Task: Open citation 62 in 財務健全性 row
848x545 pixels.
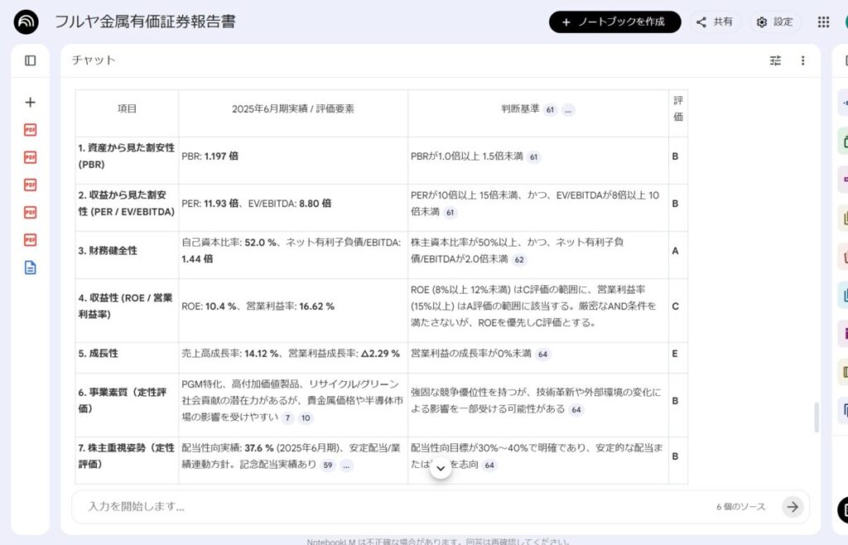Action: pyautogui.click(x=519, y=260)
